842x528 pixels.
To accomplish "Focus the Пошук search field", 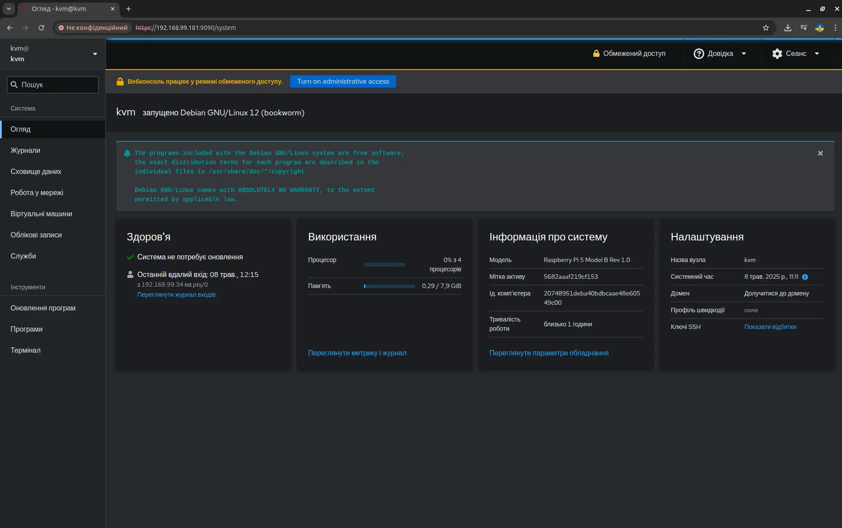I will pyautogui.click(x=53, y=85).
